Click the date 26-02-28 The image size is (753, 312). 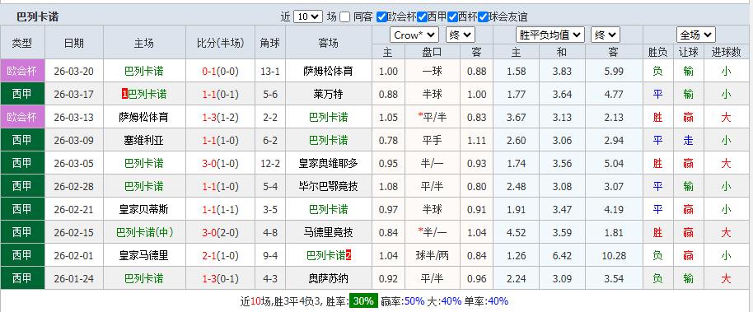(x=74, y=187)
